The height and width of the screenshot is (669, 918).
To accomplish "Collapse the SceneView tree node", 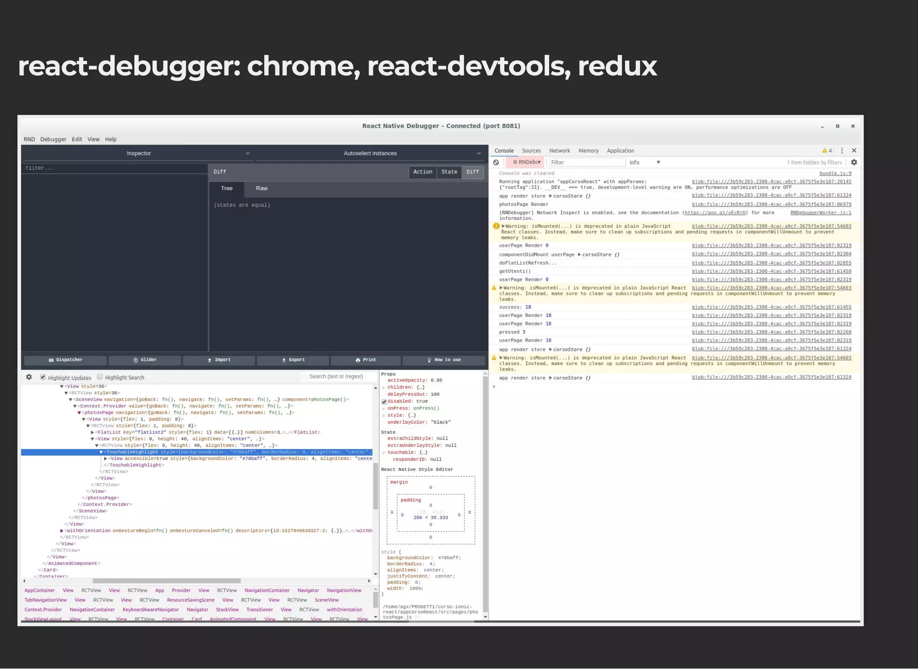I will (70, 399).
